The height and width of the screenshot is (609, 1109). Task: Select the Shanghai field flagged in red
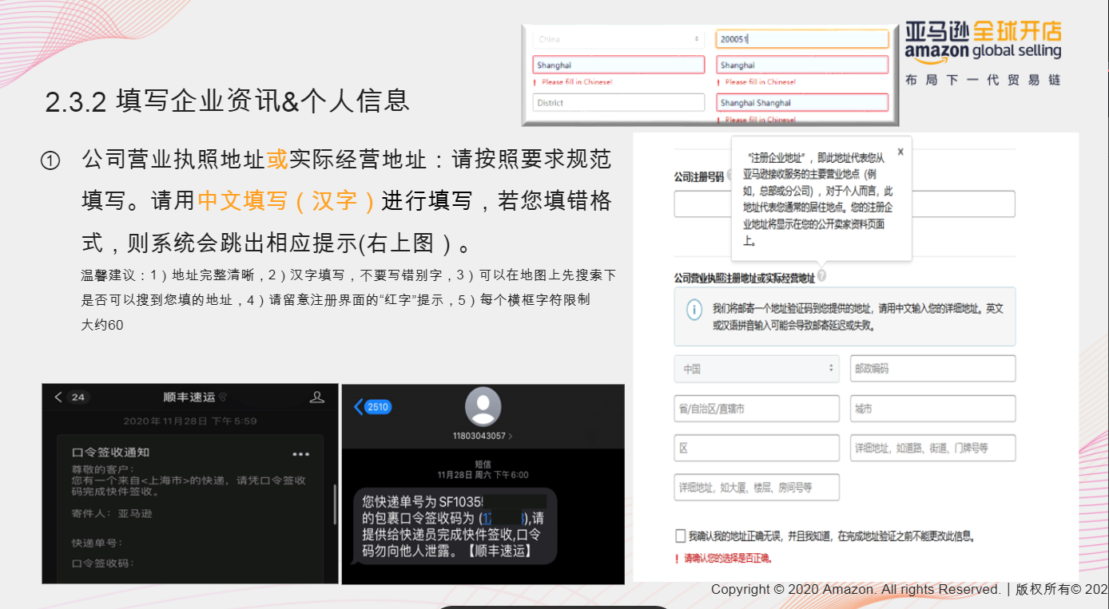[618, 65]
